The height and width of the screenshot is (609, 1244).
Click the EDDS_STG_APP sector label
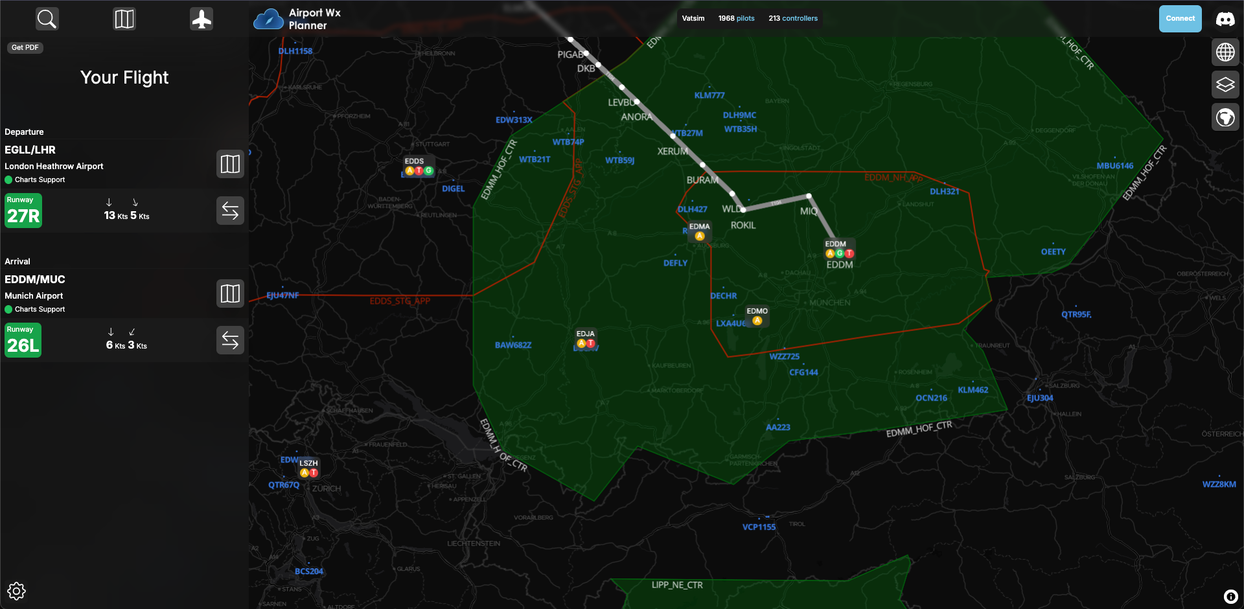(400, 301)
